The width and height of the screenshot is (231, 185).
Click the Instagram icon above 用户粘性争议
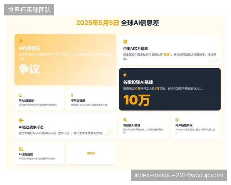pyautogui.click(x=177, y=120)
